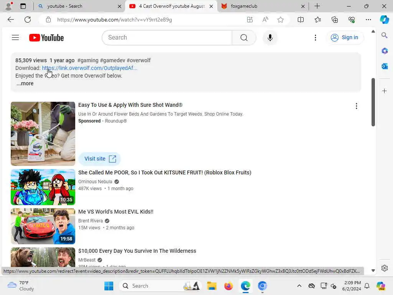The height and width of the screenshot is (295, 393).
Task: Click the #overwolf hashtag
Action: (139, 60)
